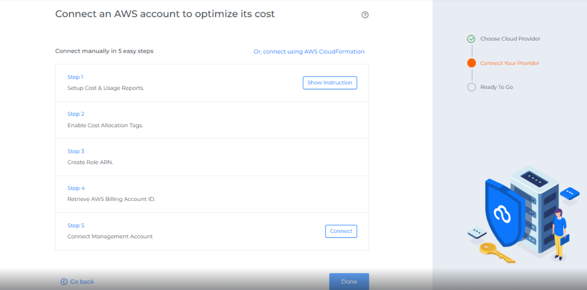Select the Connect Your Provider step label
587x290 pixels.
(510, 63)
